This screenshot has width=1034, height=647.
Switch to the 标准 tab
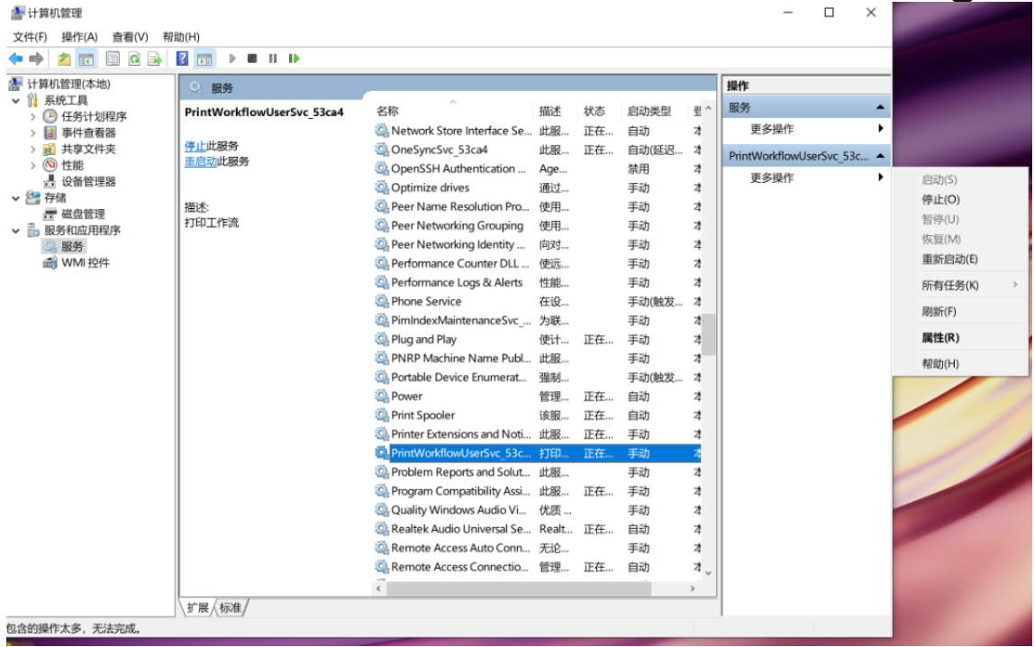231,608
